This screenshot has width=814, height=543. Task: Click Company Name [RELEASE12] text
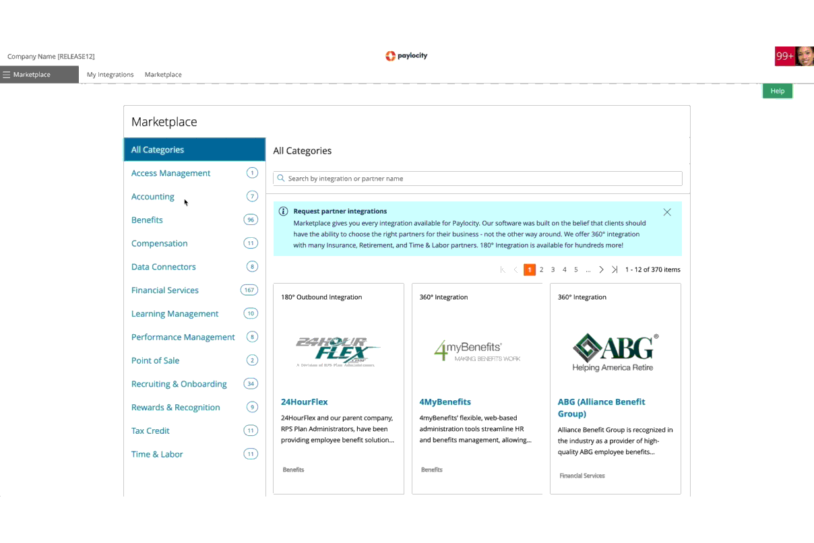(51, 57)
